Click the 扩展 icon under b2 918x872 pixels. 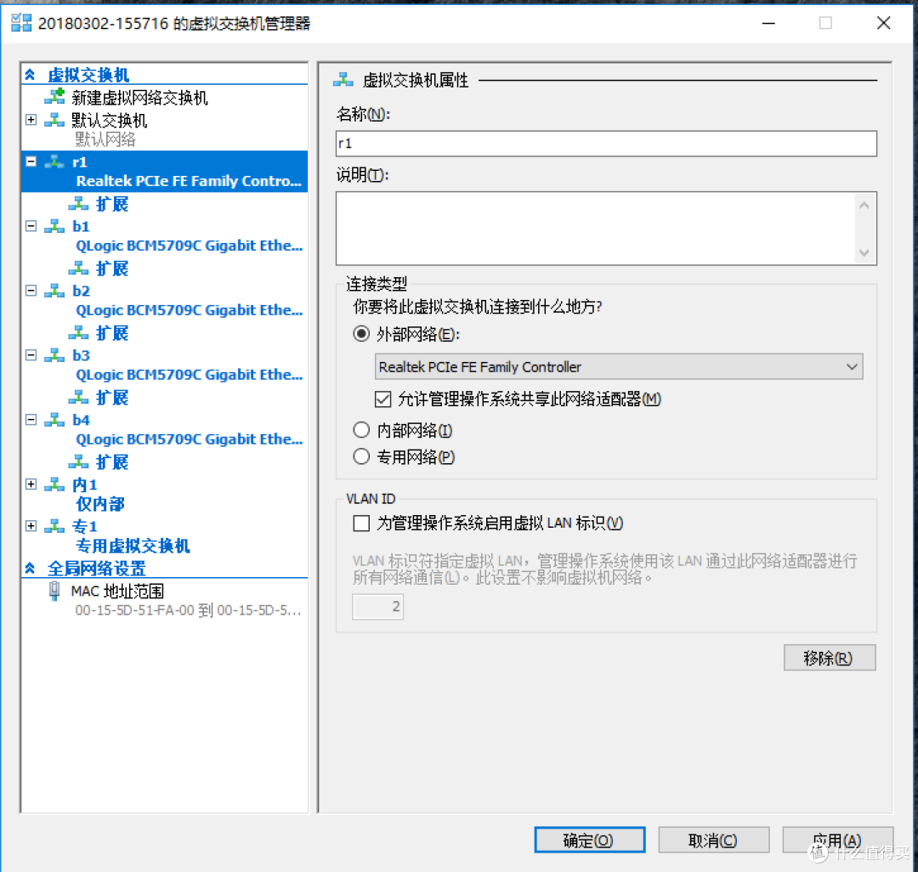(x=78, y=332)
